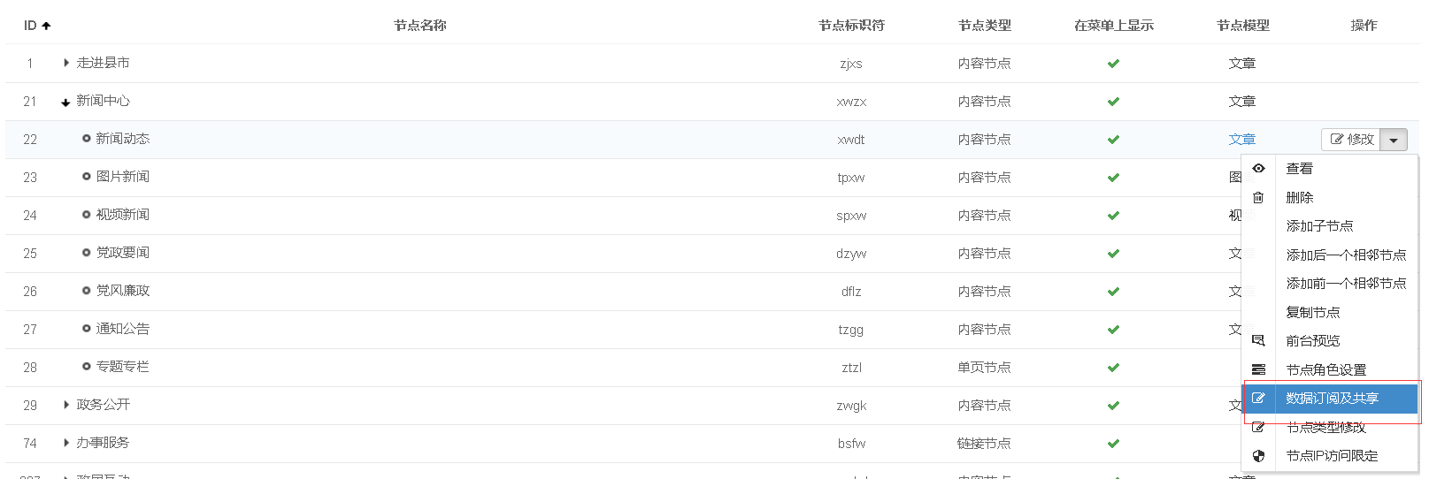Screen dimensions: 1429x479
Task: Click the edit icon beside 数据订阅及共享
Action: coord(1258,399)
